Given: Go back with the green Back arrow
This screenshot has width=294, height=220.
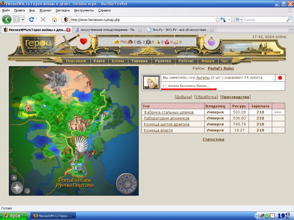Looking at the screenshot, I should point(7,20).
